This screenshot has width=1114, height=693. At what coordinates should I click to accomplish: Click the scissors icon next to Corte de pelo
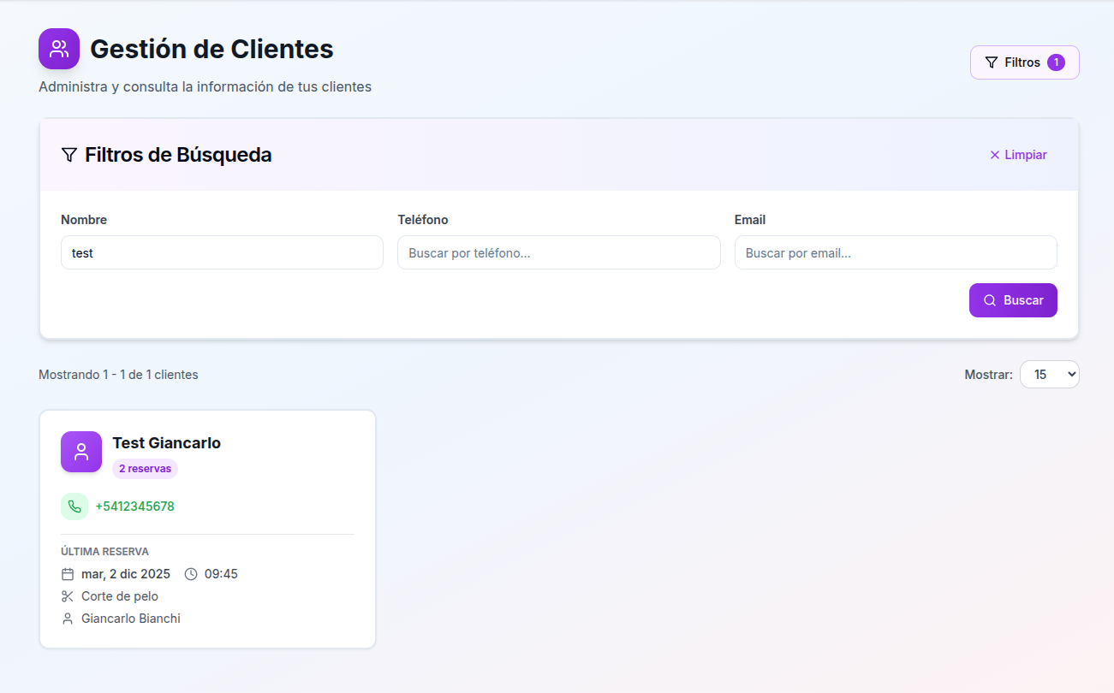click(x=68, y=595)
